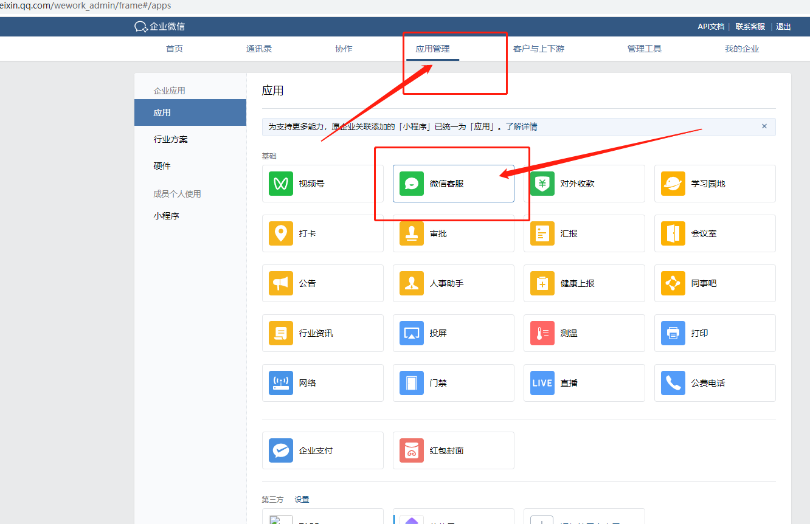Open the 客户与上下游 tab
This screenshot has height=524, width=810.
tap(539, 49)
